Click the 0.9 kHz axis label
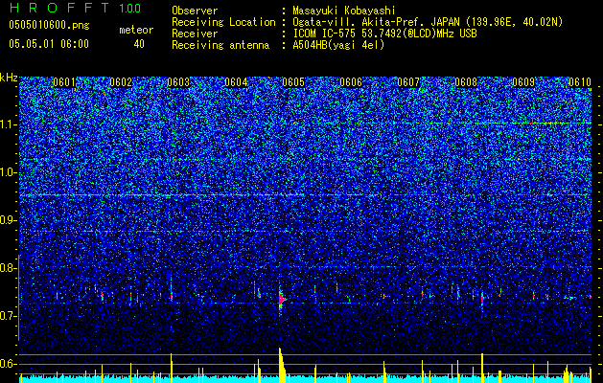The image size is (603, 383). (x=8, y=220)
